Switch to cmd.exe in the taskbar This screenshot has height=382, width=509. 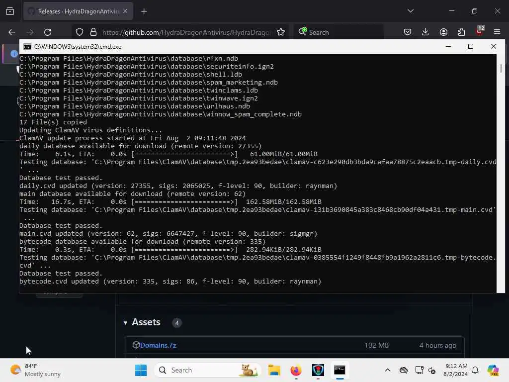(x=339, y=370)
